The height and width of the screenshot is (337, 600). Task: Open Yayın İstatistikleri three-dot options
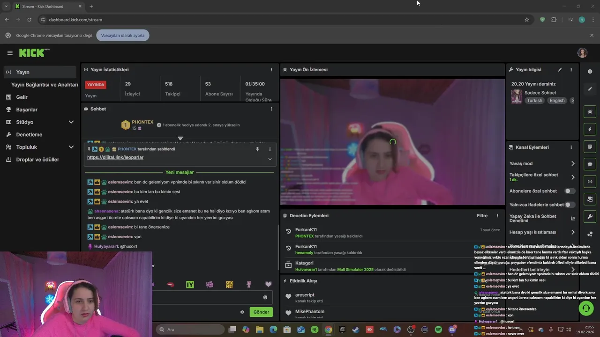pyautogui.click(x=271, y=70)
